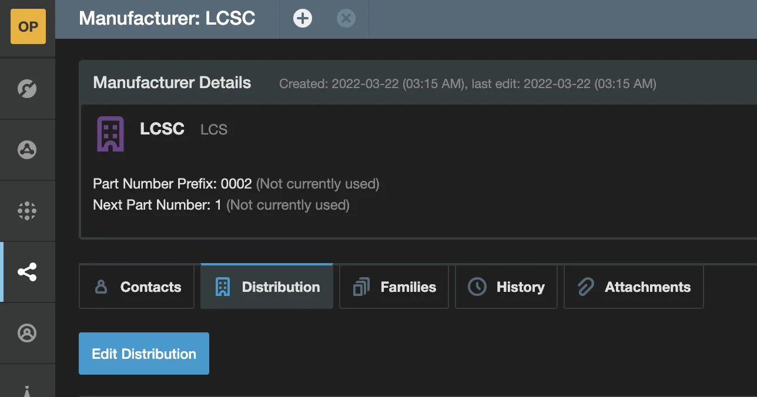Open the Families tab

coord(394,287)
